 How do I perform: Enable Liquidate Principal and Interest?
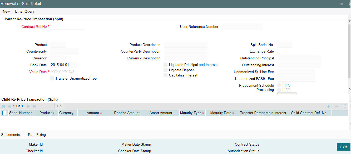(166, 65)
